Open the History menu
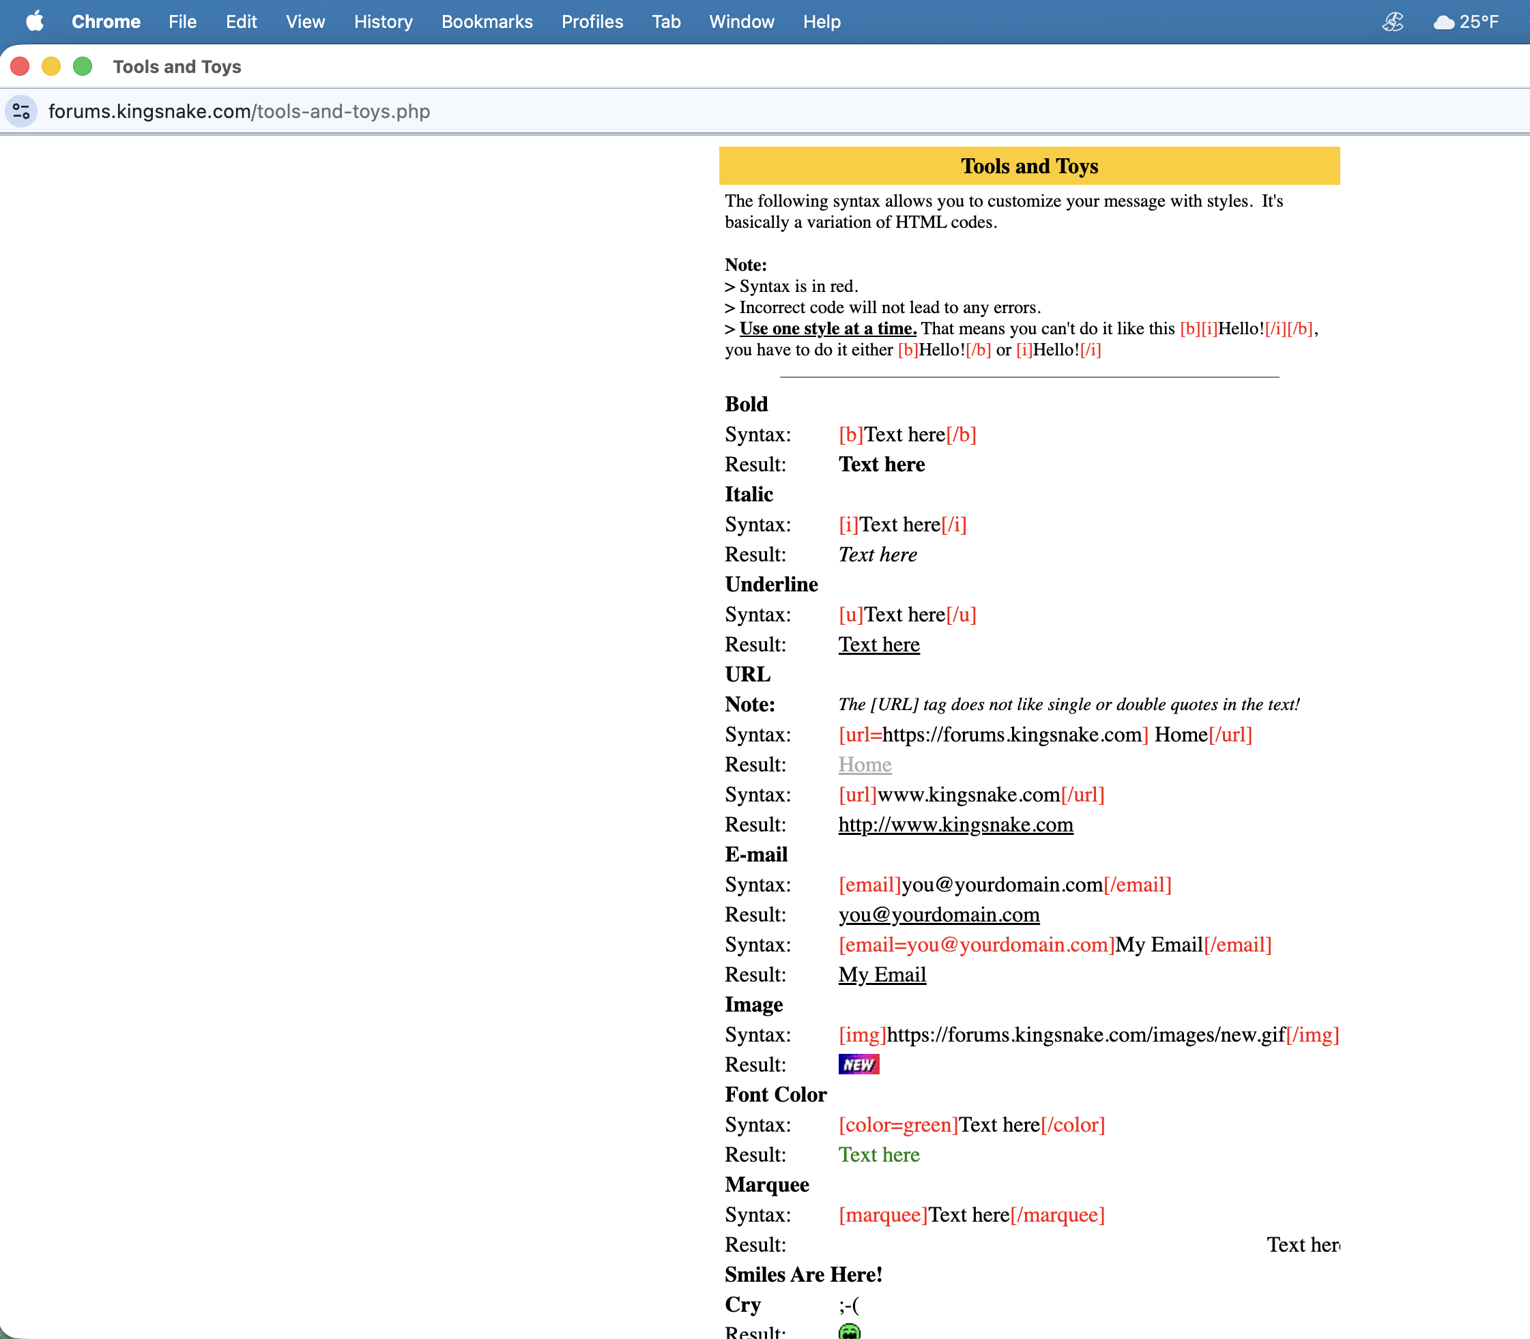1530x1339 pixels. 383,22
